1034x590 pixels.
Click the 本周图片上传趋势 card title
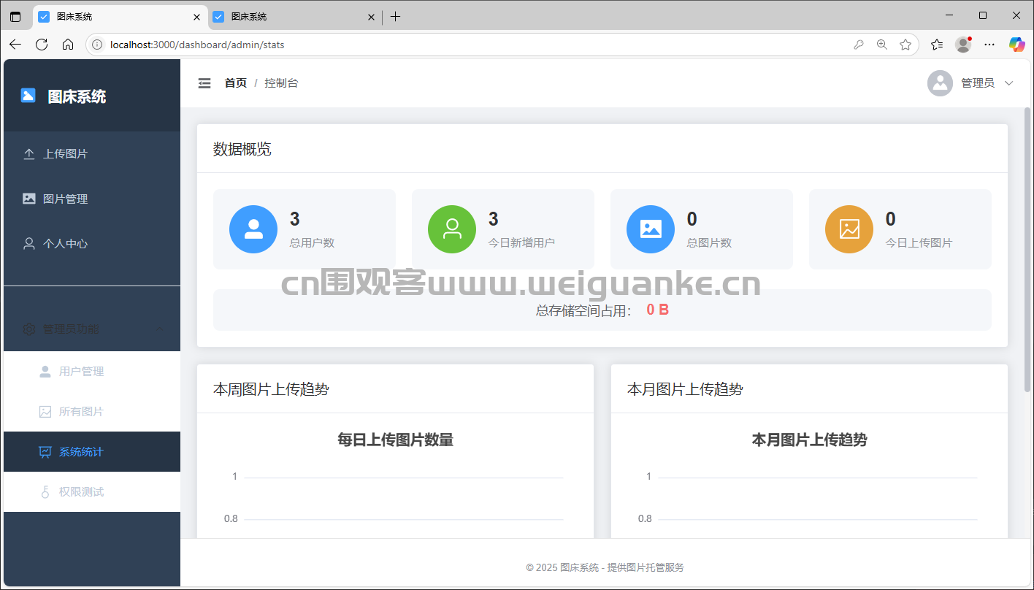271,389
